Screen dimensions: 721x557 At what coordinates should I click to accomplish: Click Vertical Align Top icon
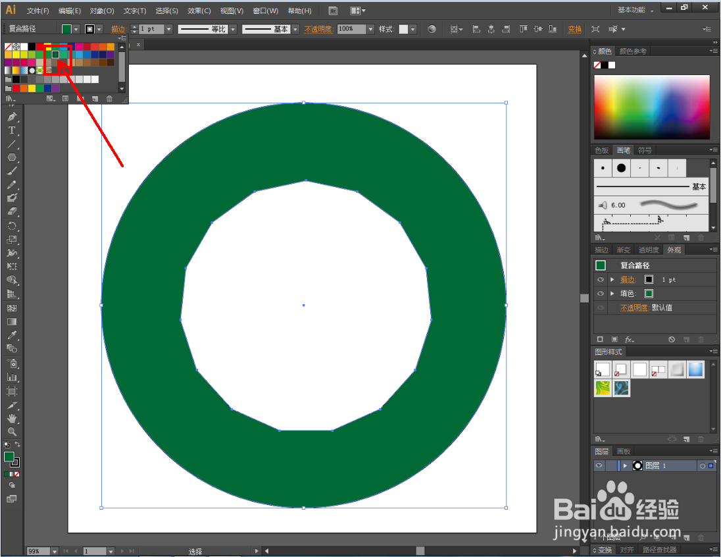pyautogui.click(x=523, y=29)
